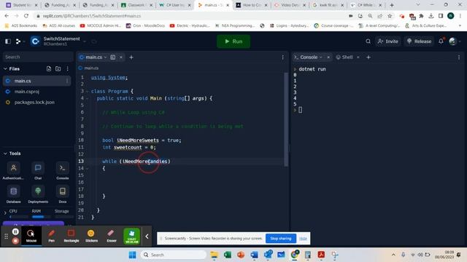Viewport: 467px width, 262px height.
Task: Collapse the Tools section
Action: coord(5,154)
